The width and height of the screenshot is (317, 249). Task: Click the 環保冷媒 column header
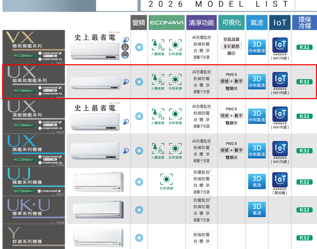coord(305,23)
